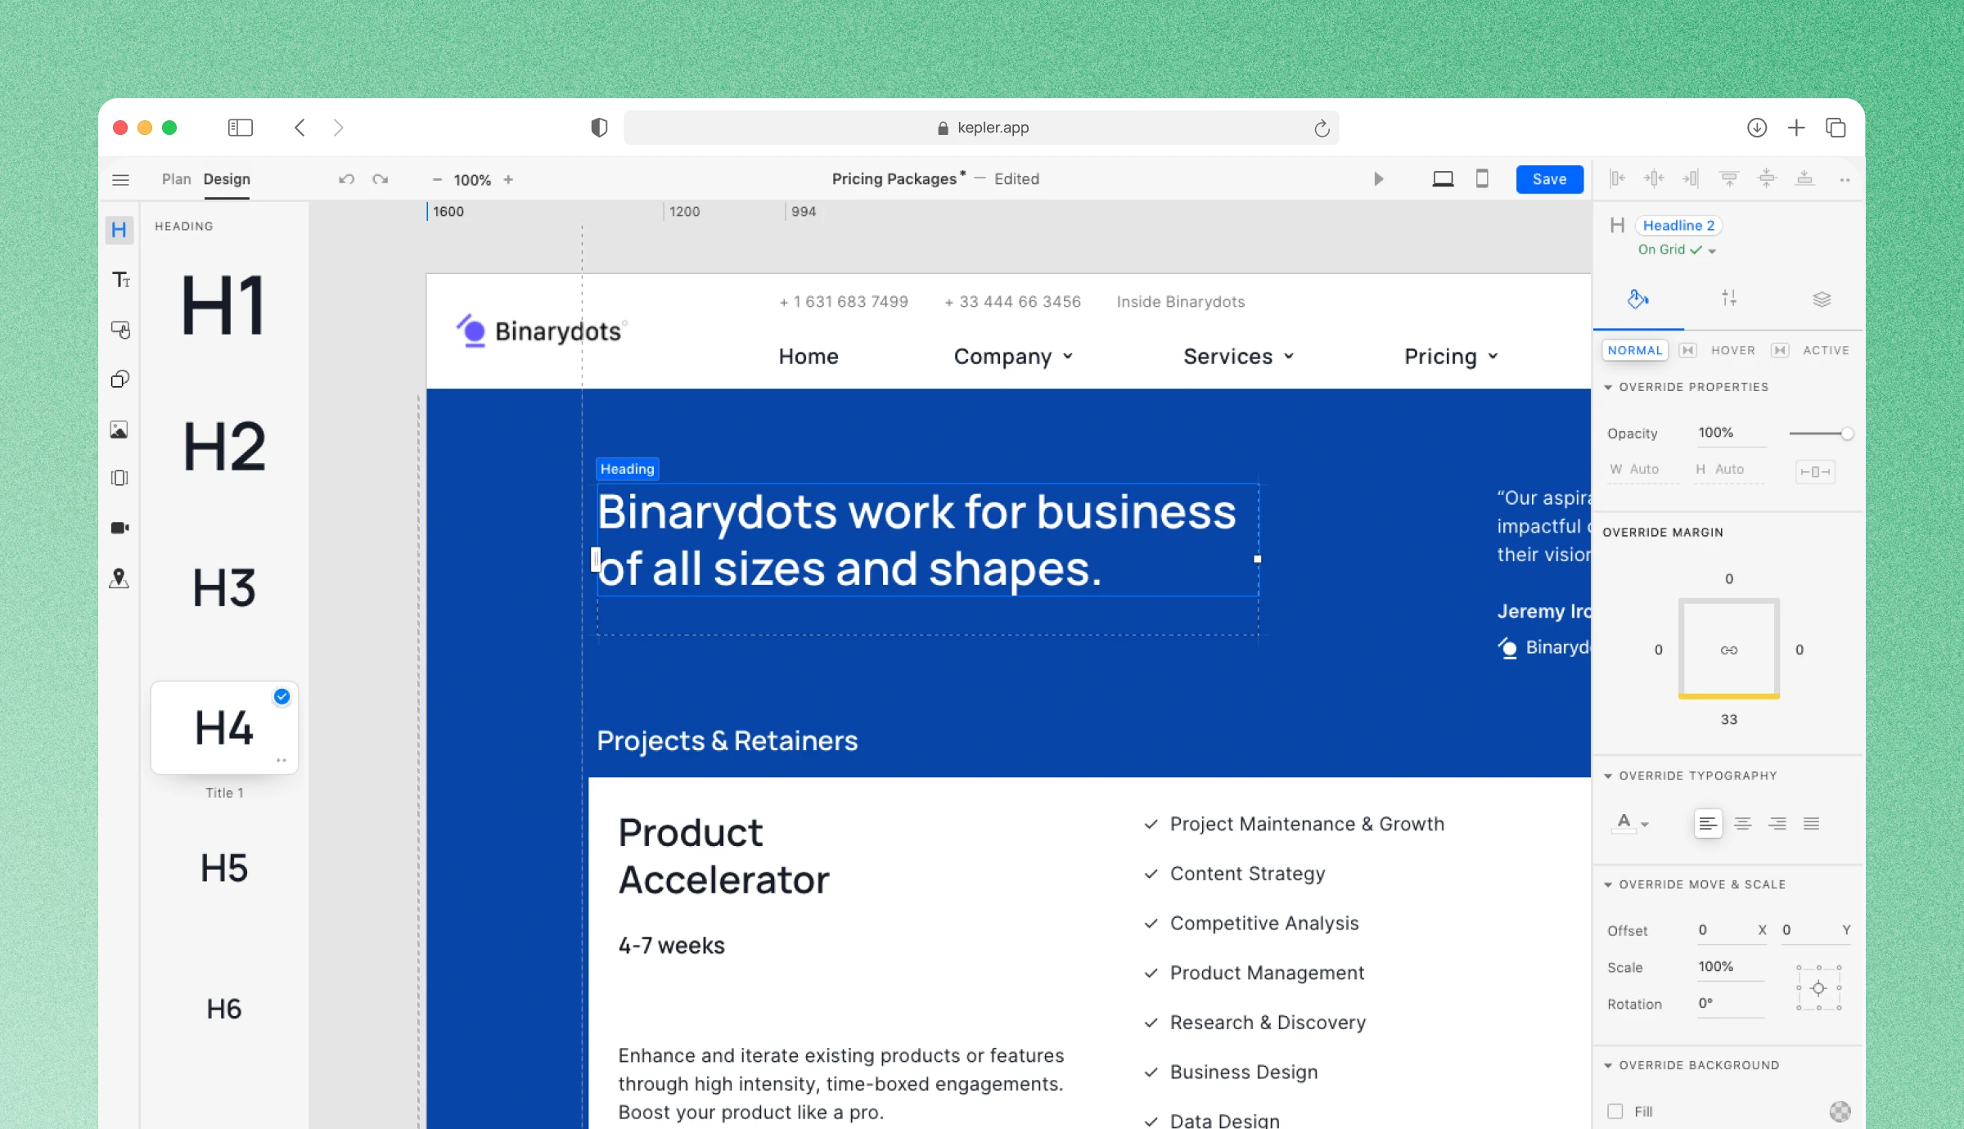Select NORMAL state
1964x1129 pixels.
click(x=1635, y=350)
